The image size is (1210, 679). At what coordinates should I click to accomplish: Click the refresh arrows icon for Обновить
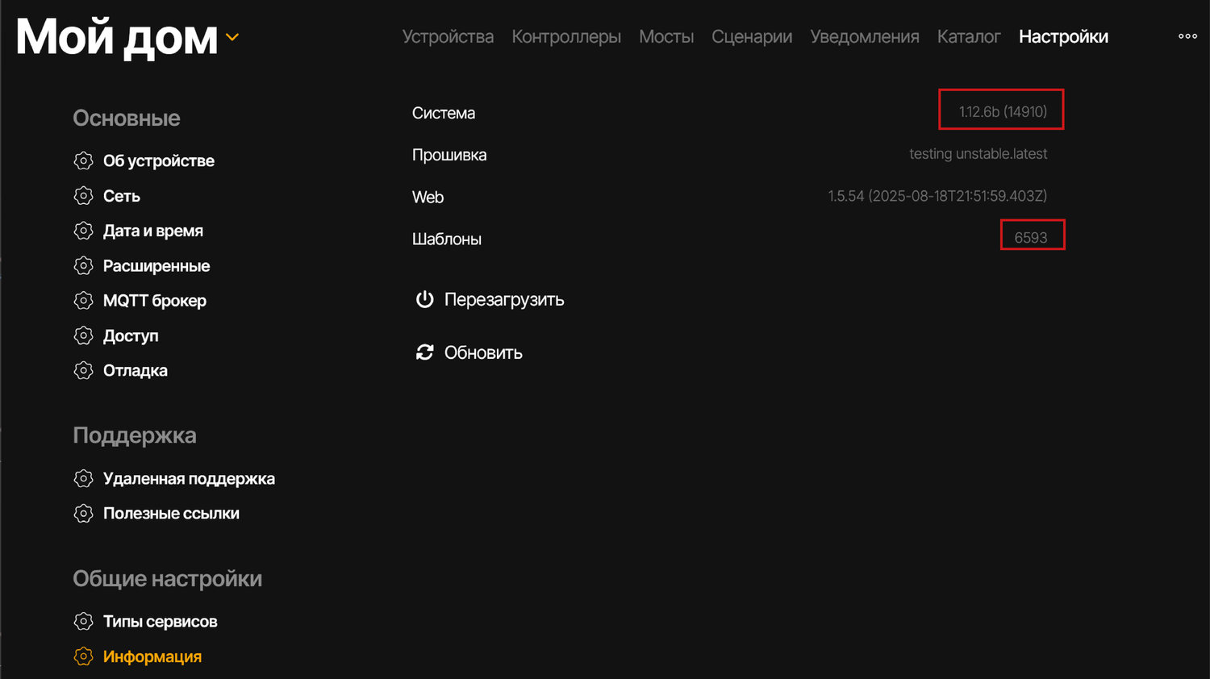(424, 352)
